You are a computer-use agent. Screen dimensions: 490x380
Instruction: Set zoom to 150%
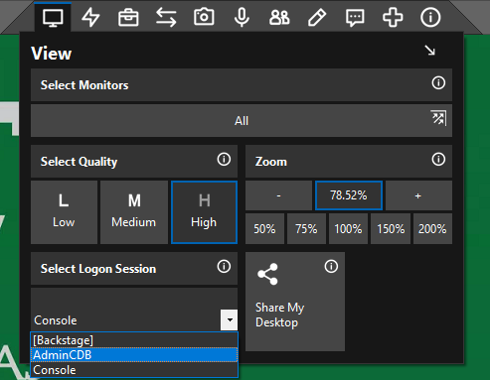391,229
